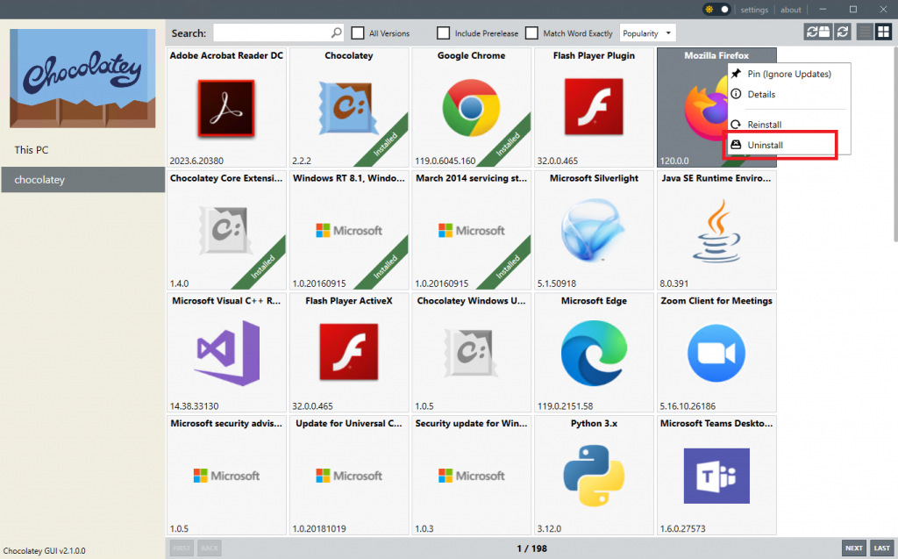Screen dimensions: 898x559
Task: Select Chocolatey Windows Update extension icon
Action: coord(471,353)
